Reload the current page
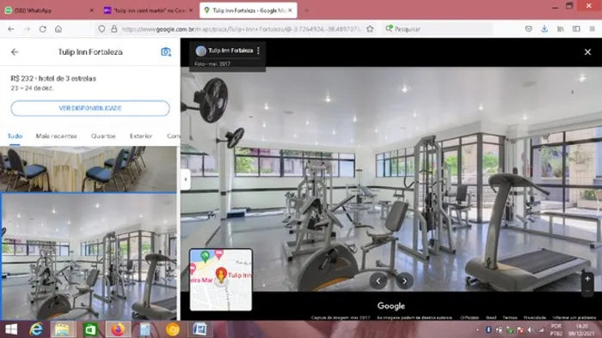 [x=43, y=29]
